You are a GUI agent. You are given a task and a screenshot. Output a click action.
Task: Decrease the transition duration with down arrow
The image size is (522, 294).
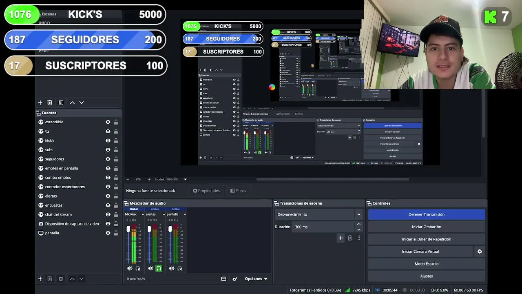[x=359, y=229]
